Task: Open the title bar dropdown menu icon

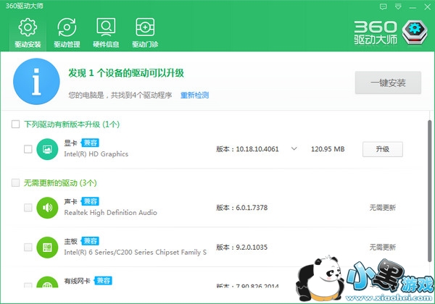Action: pos(398,7)
